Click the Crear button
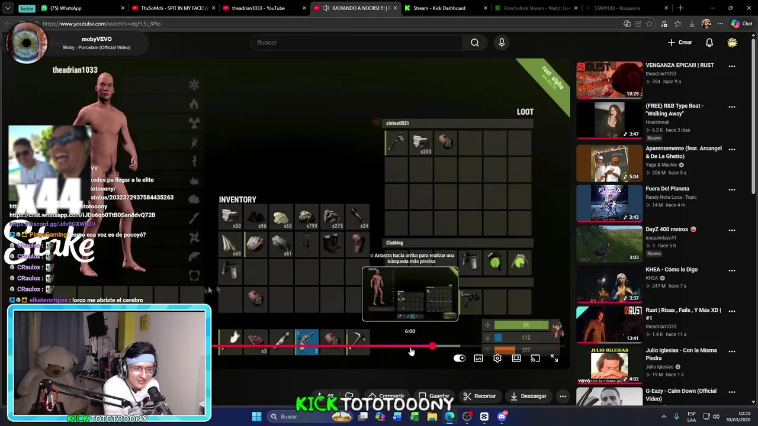The height and width of the screenshot is (426, 758). click(680, 43)
